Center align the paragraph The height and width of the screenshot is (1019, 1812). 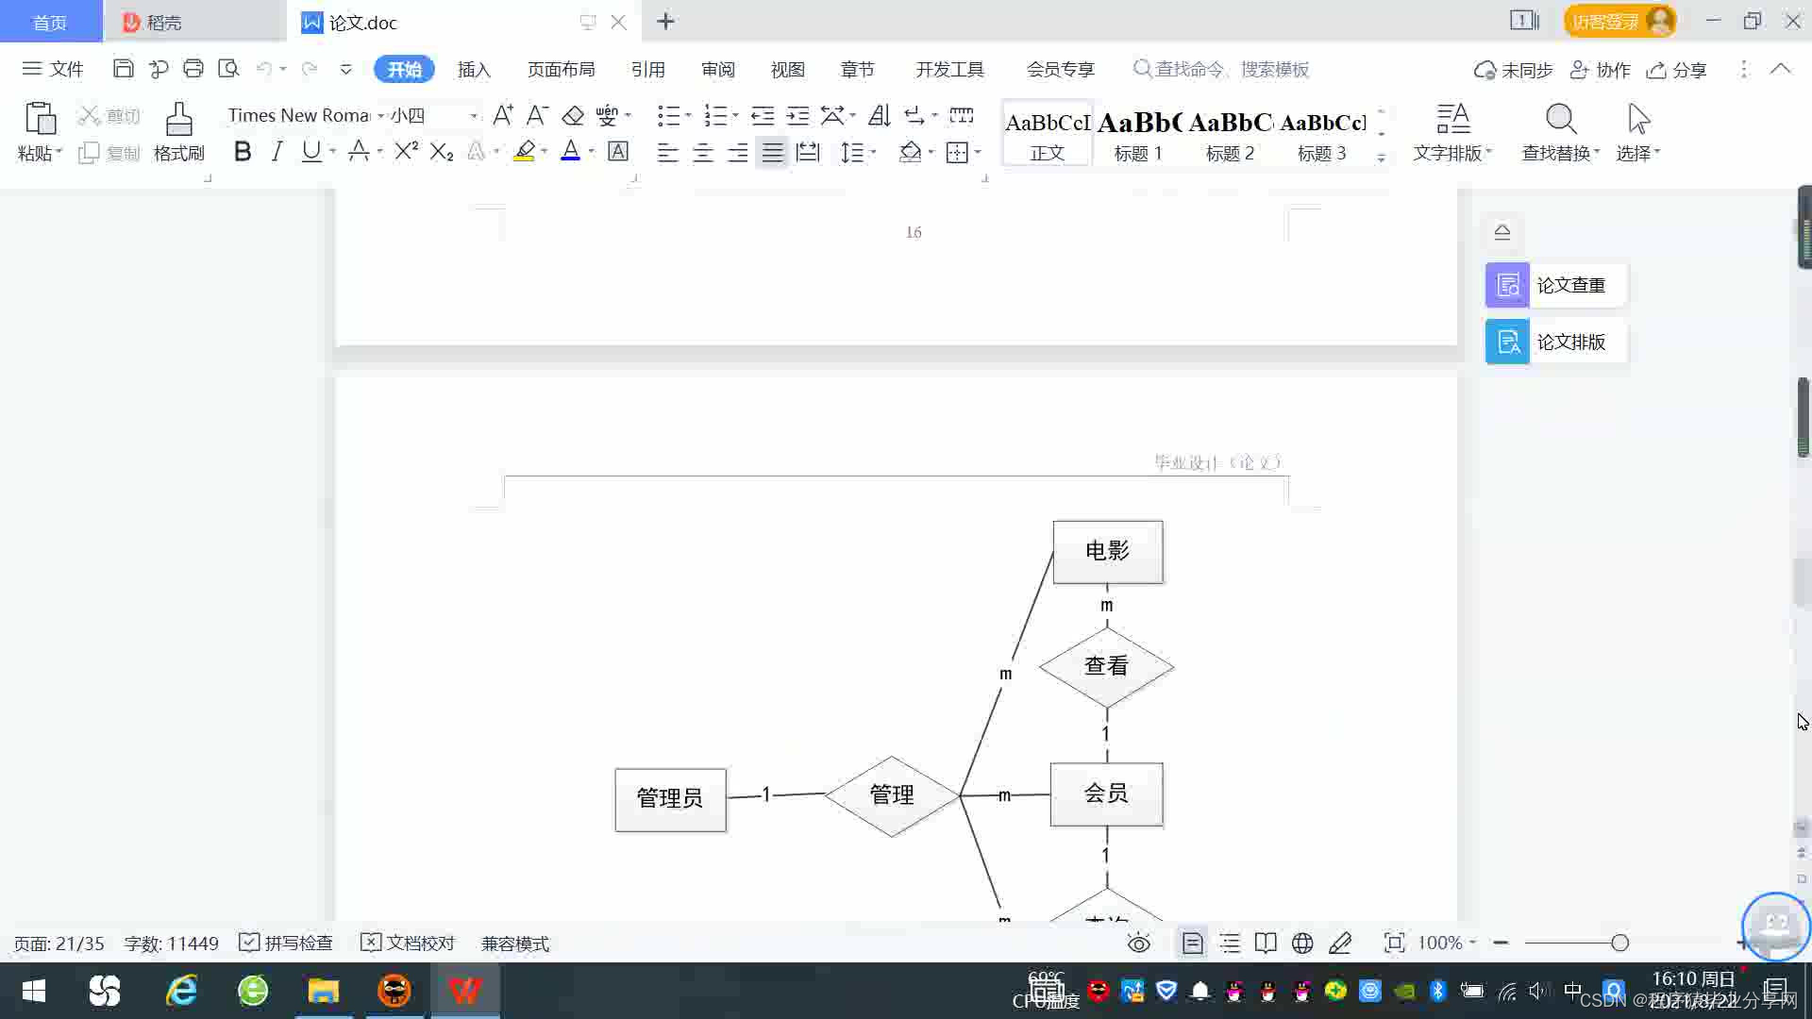click(703, 153)
